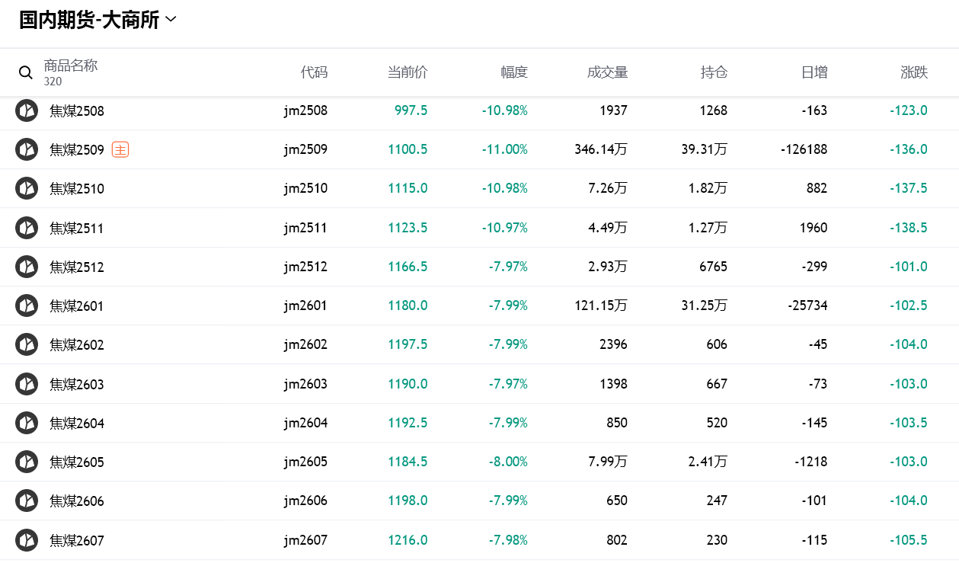Click the commodity icon for 焦煤2512
The image size is (959, 563).
pos(27,267)
